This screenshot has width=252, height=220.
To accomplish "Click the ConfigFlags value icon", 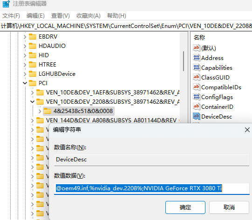I will (197, 97).
